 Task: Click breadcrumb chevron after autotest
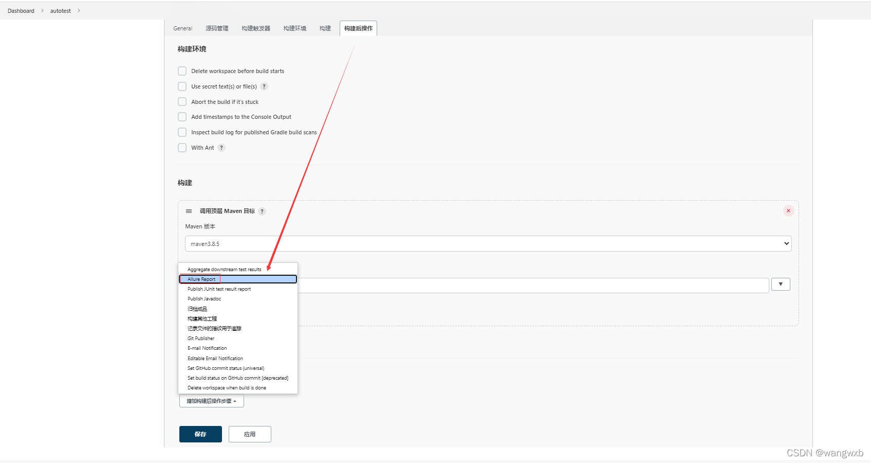[x=79, y=10]
